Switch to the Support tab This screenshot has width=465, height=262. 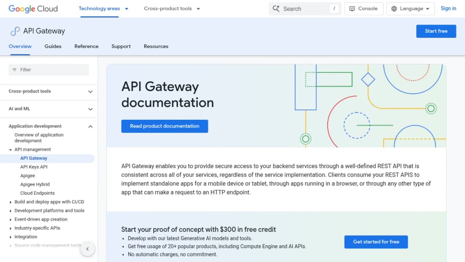(x=121, y=46)
